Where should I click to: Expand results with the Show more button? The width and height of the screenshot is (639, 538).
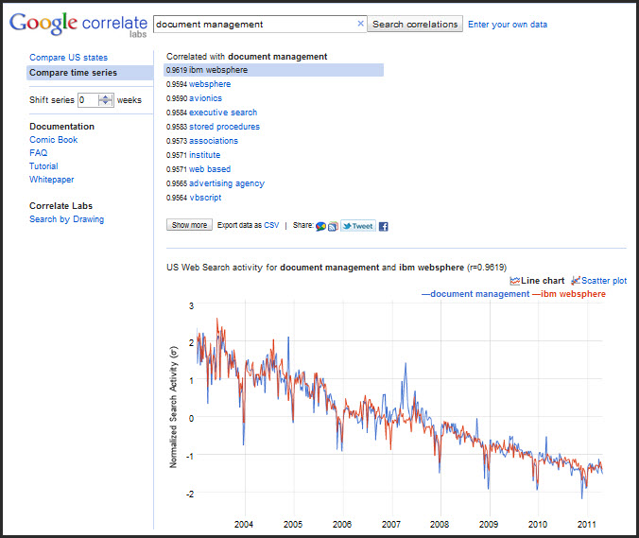189,225
